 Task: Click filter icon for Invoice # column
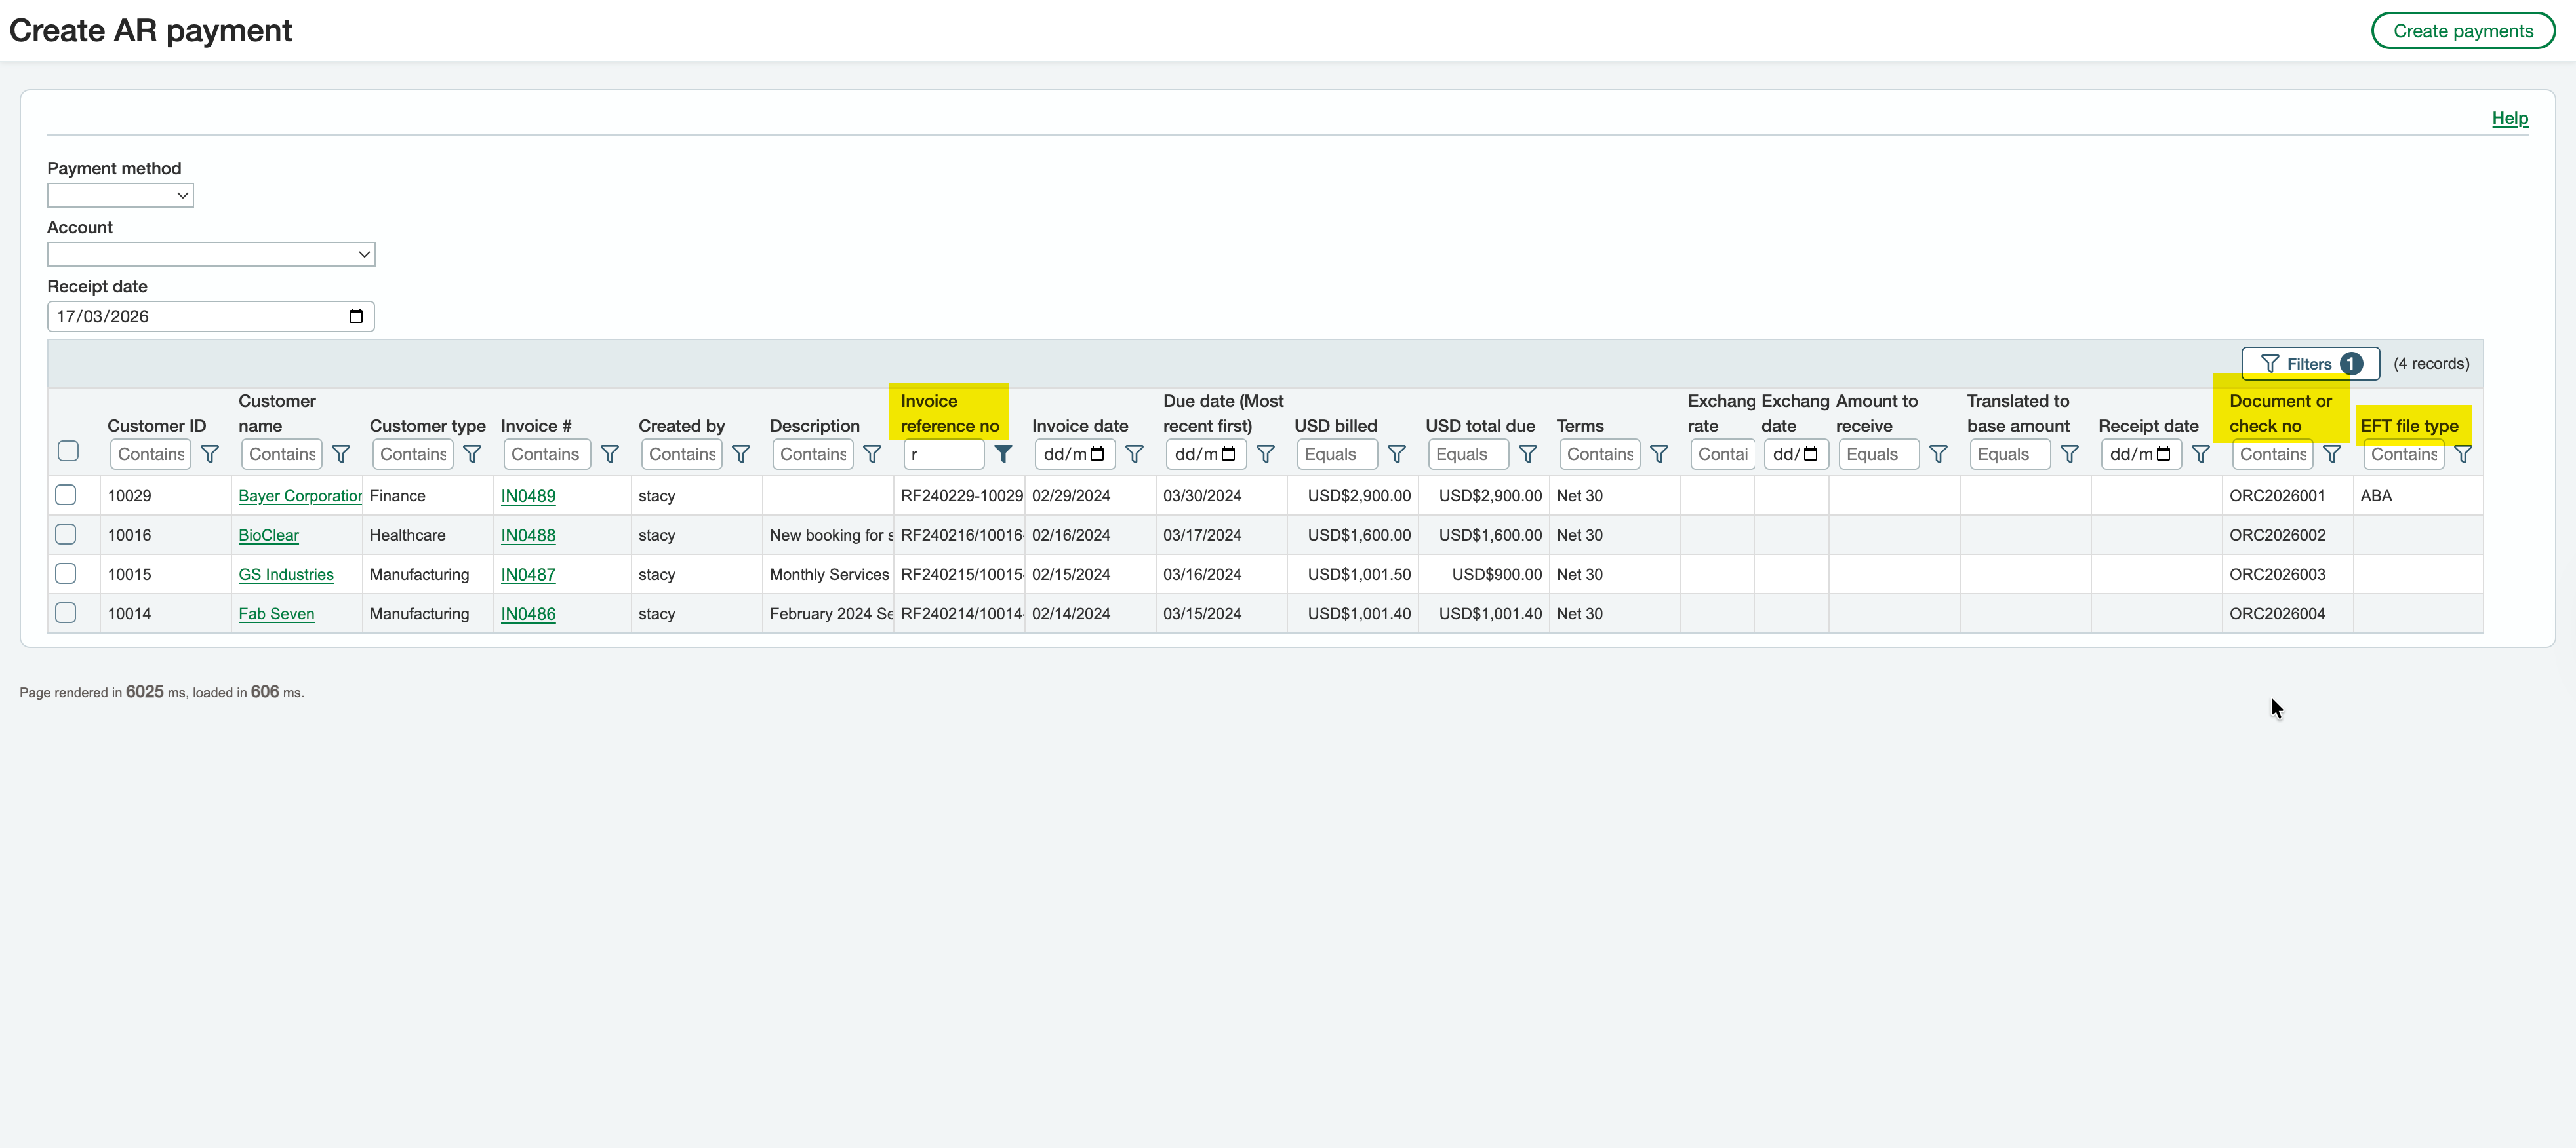[610, 455]
